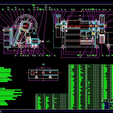Select the upper green technical notes text block

pos(6,74)
